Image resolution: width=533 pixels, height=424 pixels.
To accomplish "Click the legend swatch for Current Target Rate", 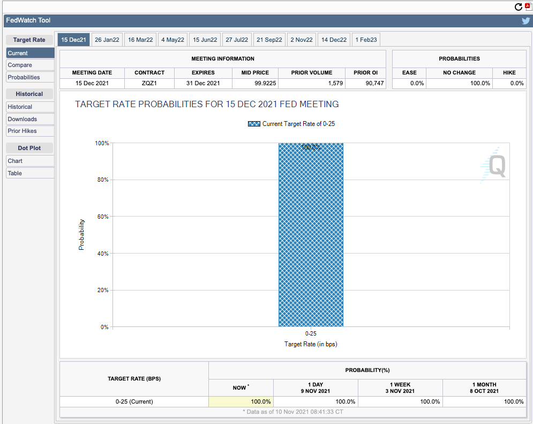I will pos(254,124).
